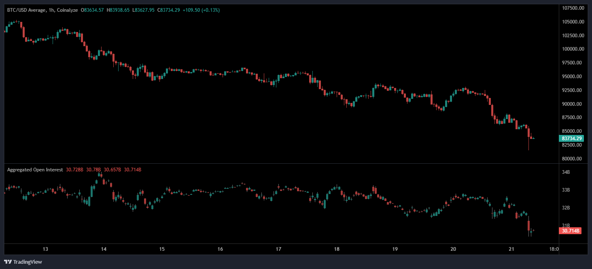
Task: Click the 34B open interest scale label
Action: coord(566,172)
